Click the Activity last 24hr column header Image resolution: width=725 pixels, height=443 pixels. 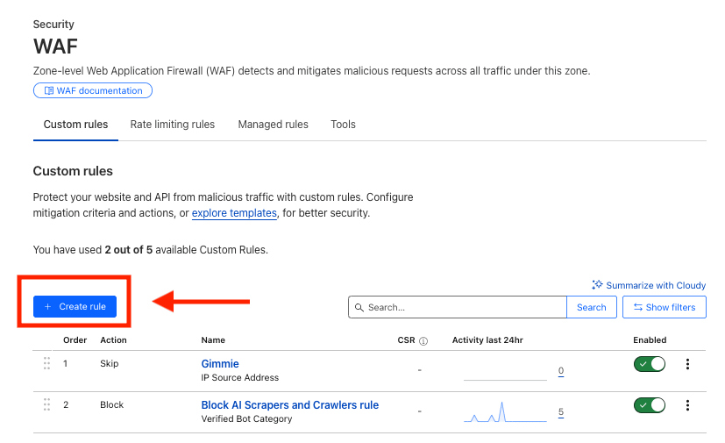[487, 339]
